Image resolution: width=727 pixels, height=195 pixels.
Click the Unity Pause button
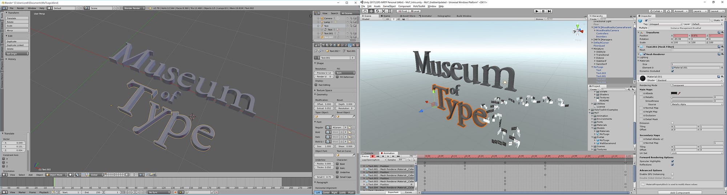(543, 11)
